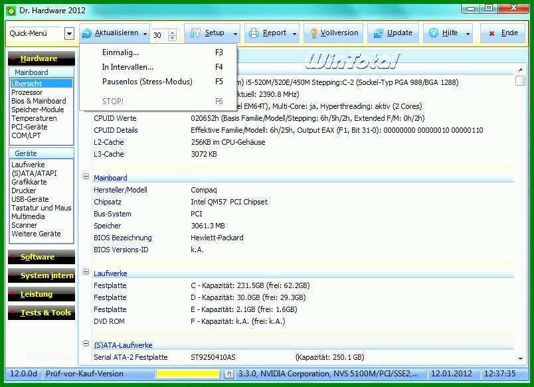
Task: Collapse the (S)ATA-Laufwerke section
Action: (x=86, y=343)
